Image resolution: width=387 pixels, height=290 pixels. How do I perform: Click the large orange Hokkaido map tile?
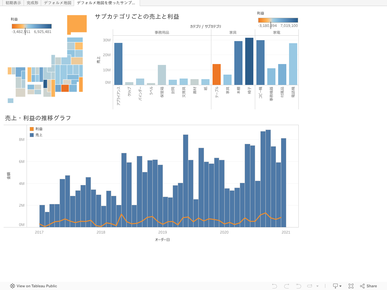[x=77, y=24]
